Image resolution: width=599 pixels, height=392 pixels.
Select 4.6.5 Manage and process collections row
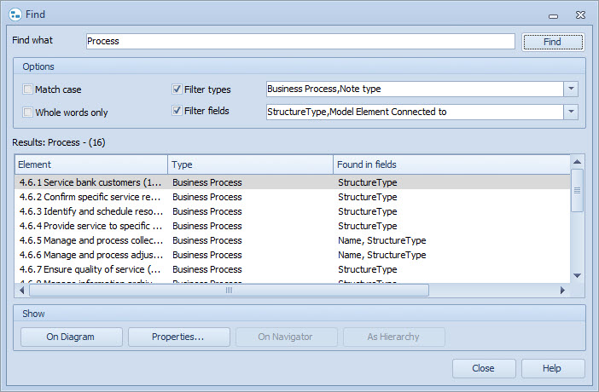pos(90,240)
